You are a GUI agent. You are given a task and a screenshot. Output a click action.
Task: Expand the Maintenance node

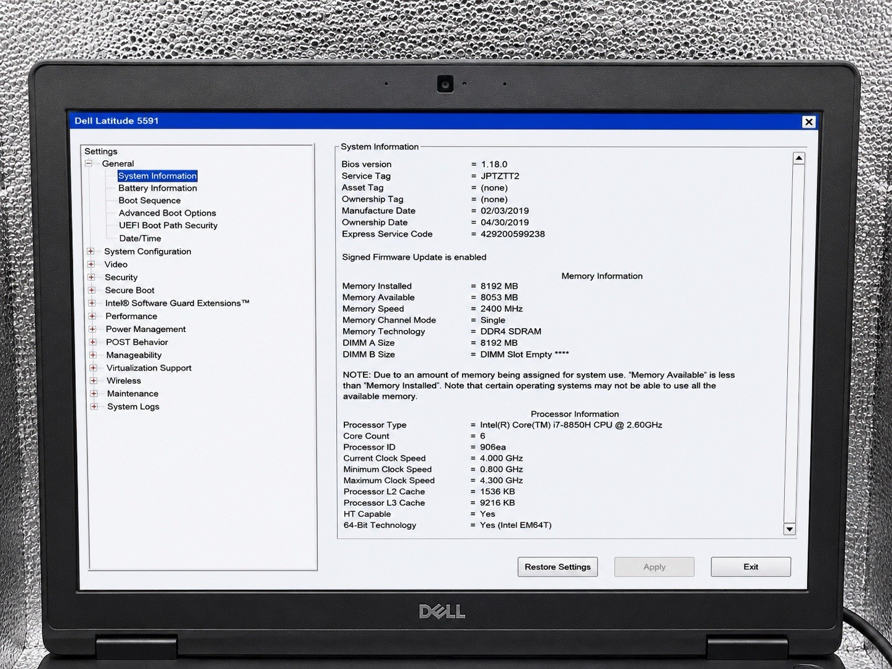[94, 394]
